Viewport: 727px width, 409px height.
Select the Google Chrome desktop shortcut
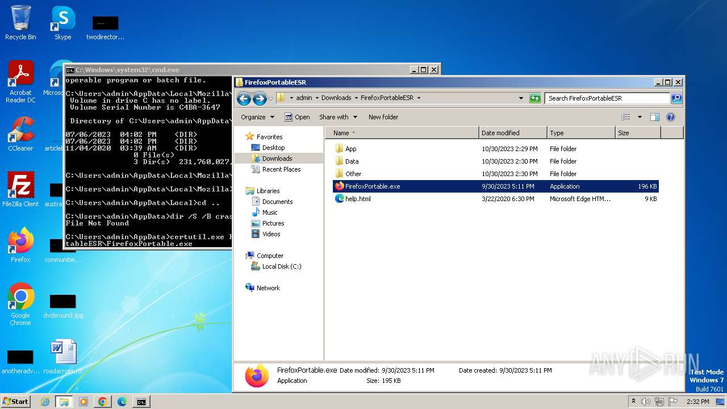pyautogui.click(x=20, y=304)
